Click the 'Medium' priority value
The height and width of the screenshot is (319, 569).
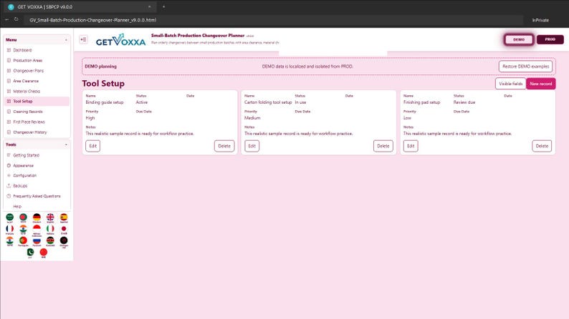click(252, 118)
